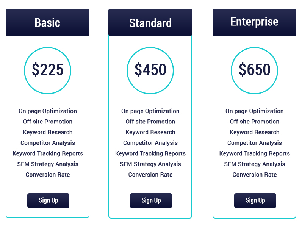
Task: Click Off site Promotion in Standard plan
Action: point(150,122)
